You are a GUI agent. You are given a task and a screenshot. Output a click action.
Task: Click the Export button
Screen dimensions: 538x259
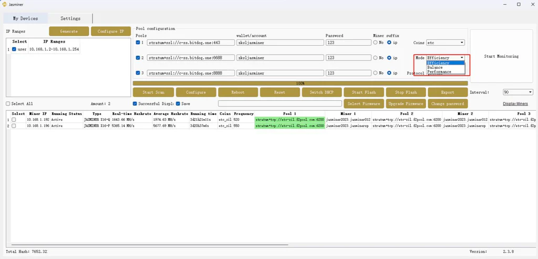point(448,92)
